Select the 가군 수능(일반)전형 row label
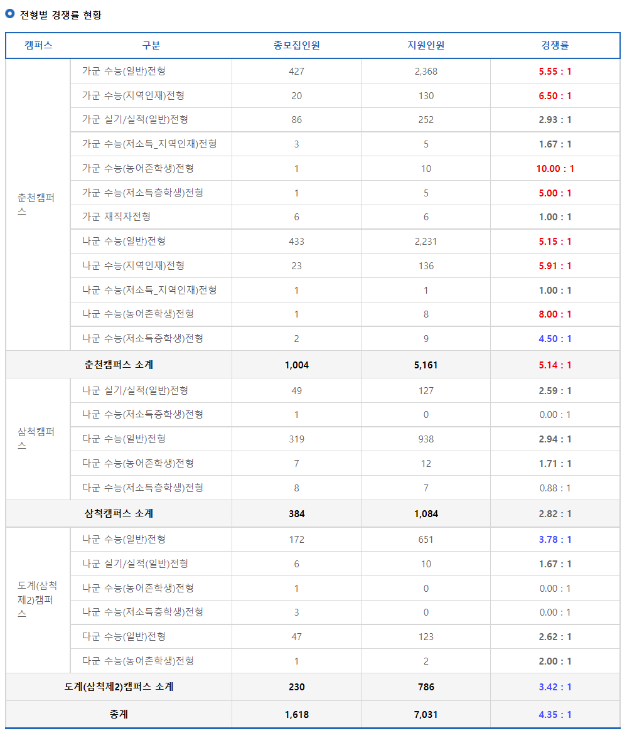627x738 pixels. click(x=126, y=71)
